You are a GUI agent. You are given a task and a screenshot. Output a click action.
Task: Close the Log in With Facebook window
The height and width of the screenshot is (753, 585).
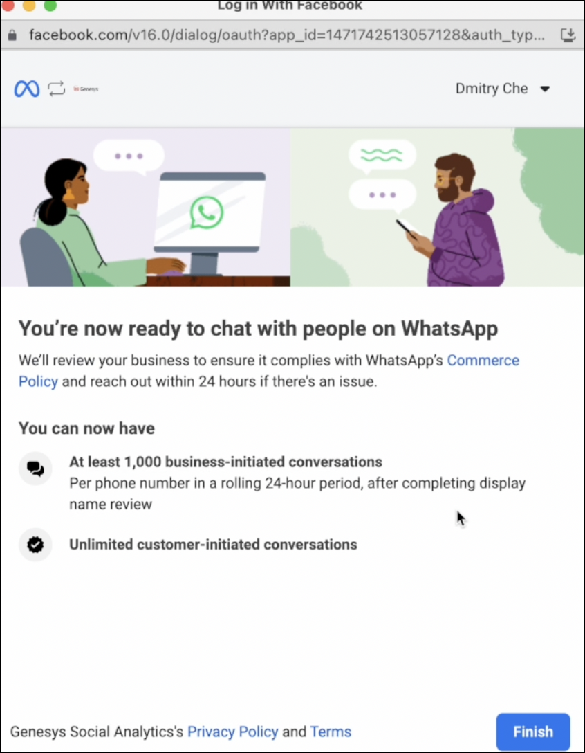(x=8, y=6)
